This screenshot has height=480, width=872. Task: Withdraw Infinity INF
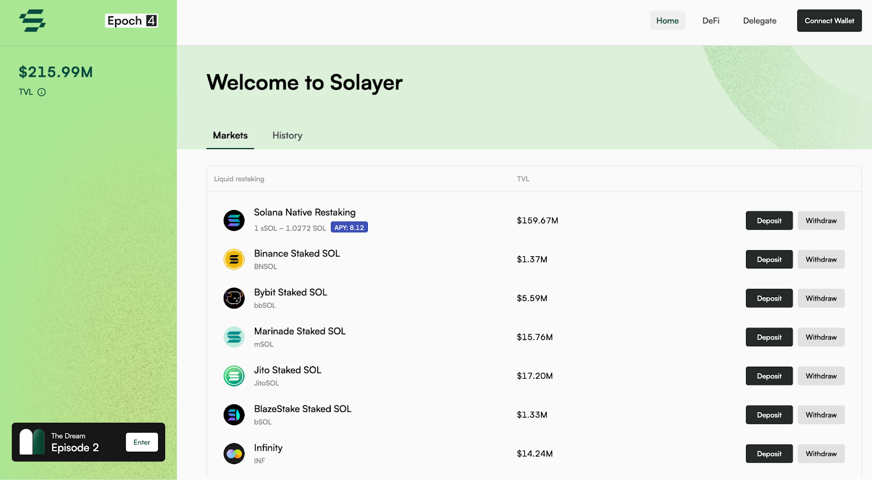tap(821, 454)
